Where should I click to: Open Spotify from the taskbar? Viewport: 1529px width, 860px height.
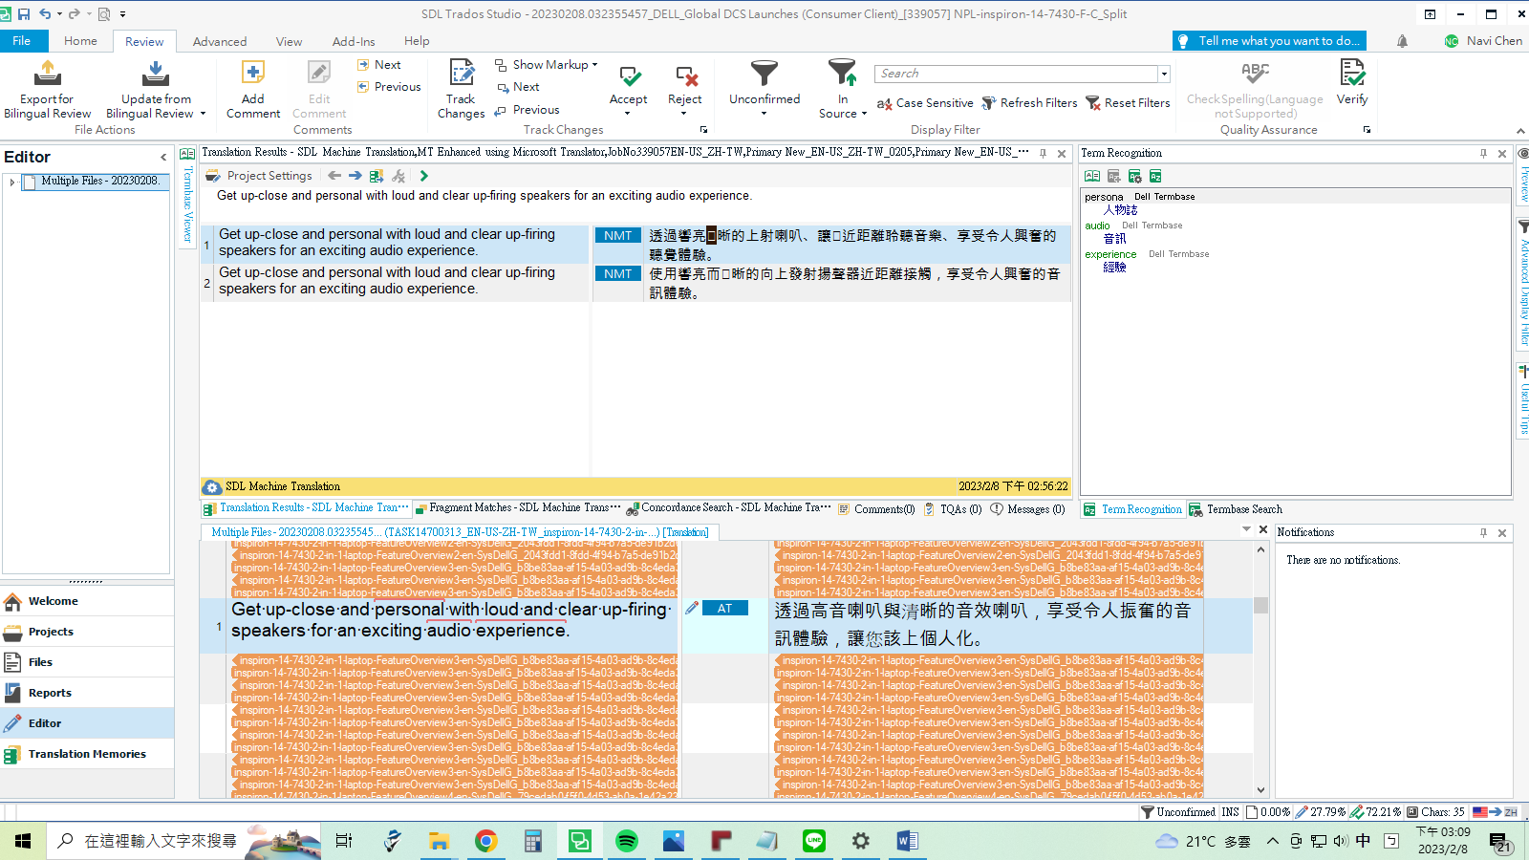(x=627, y=841)
